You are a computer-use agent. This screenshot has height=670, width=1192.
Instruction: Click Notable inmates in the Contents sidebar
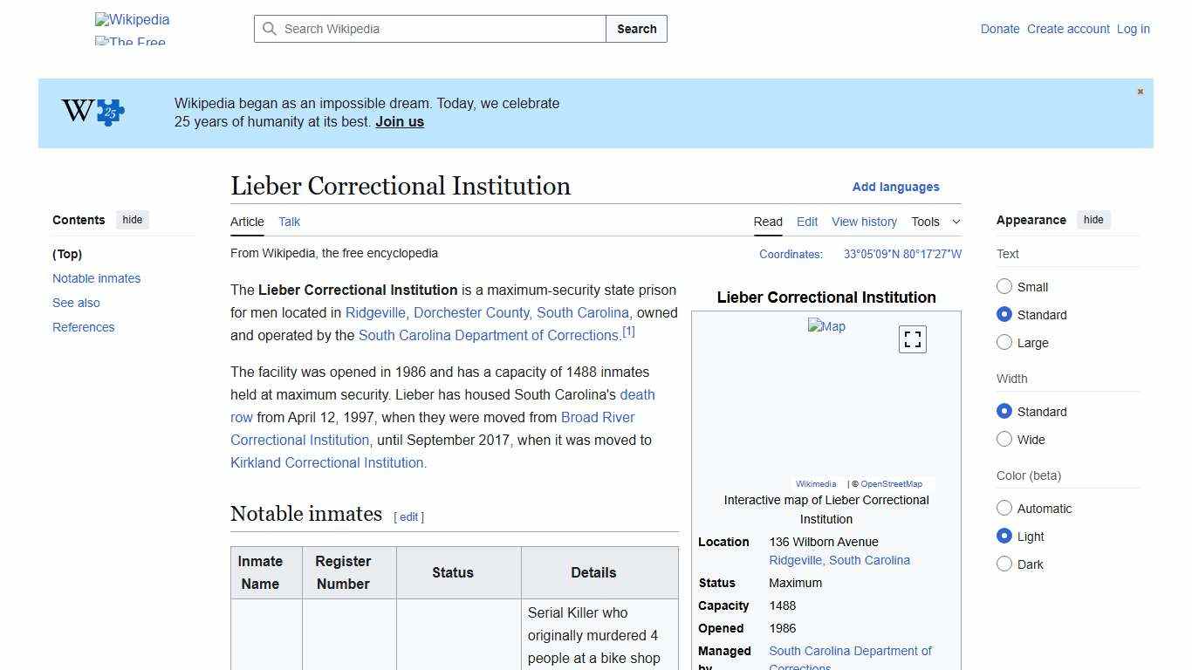(96, 278)
